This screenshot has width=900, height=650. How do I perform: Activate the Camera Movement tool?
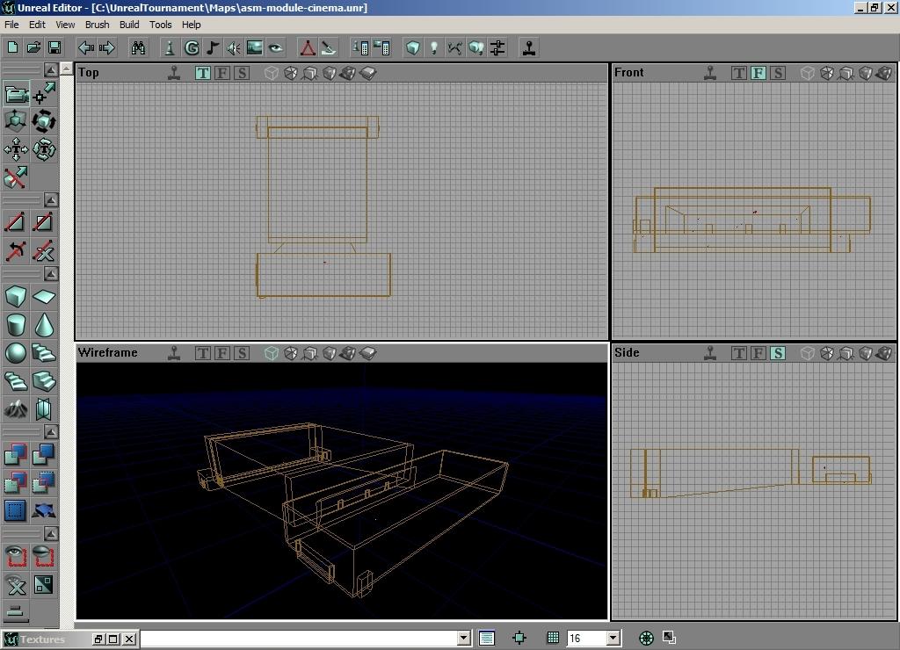(16, 94)
